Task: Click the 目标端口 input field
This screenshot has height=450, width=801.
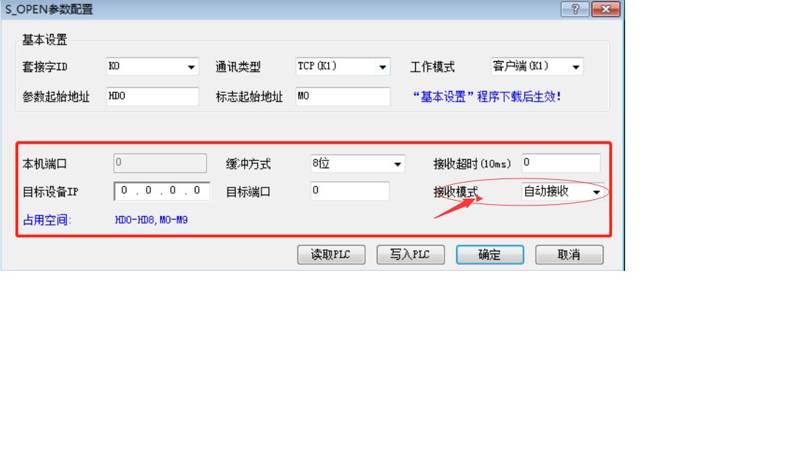Action: coord(350,191)
